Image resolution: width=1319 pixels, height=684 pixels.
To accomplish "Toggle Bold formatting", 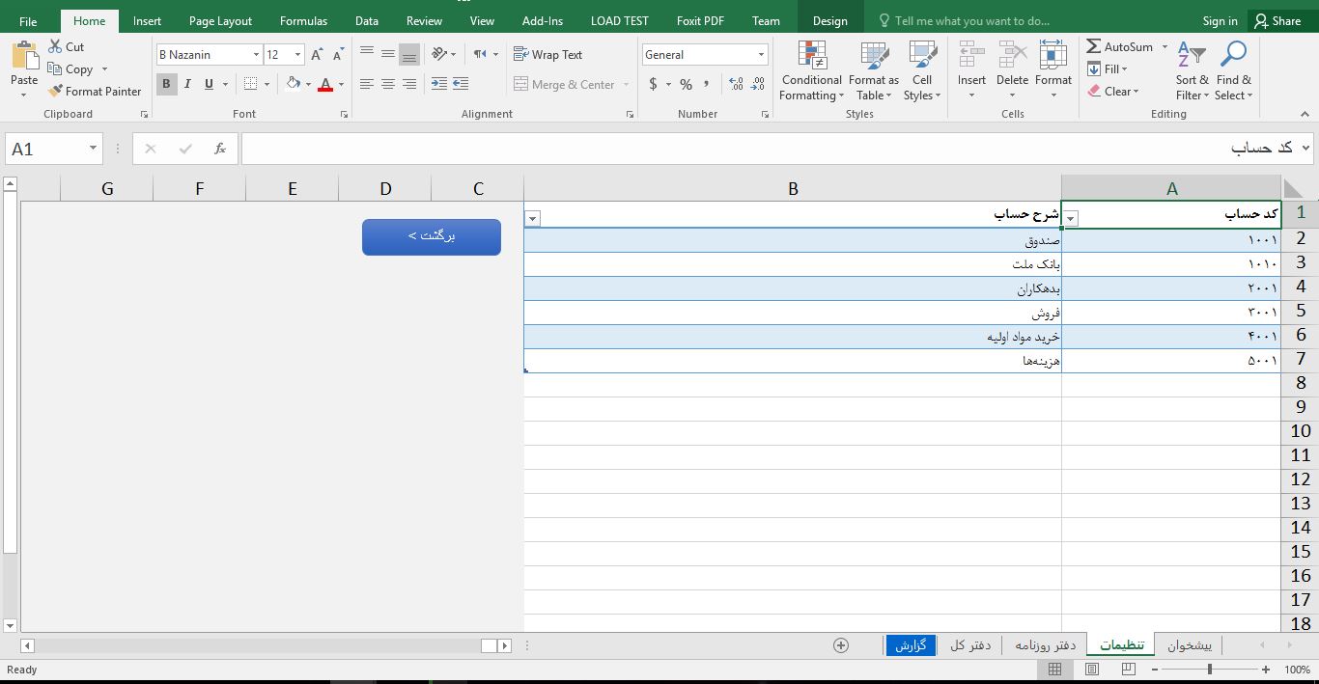I will point(166,84).
